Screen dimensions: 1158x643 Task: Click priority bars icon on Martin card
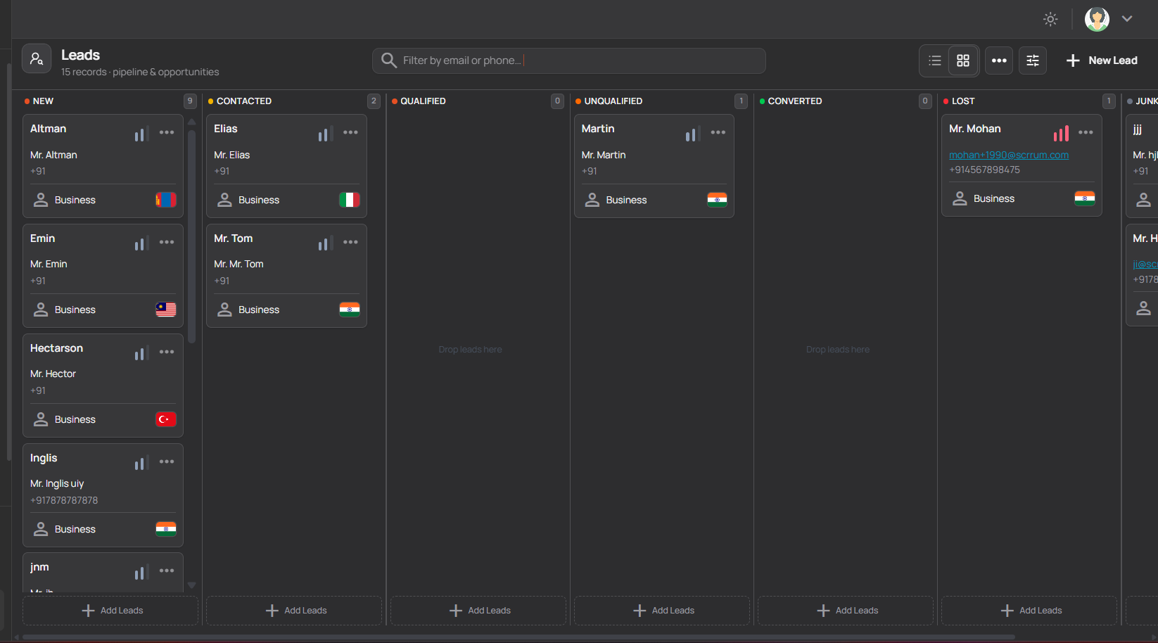pos(693,134)
